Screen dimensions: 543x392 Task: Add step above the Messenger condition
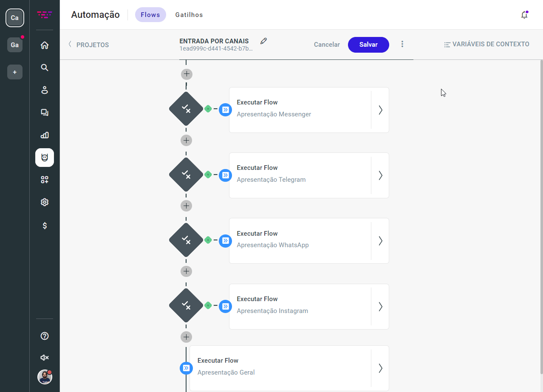(187, 74)
